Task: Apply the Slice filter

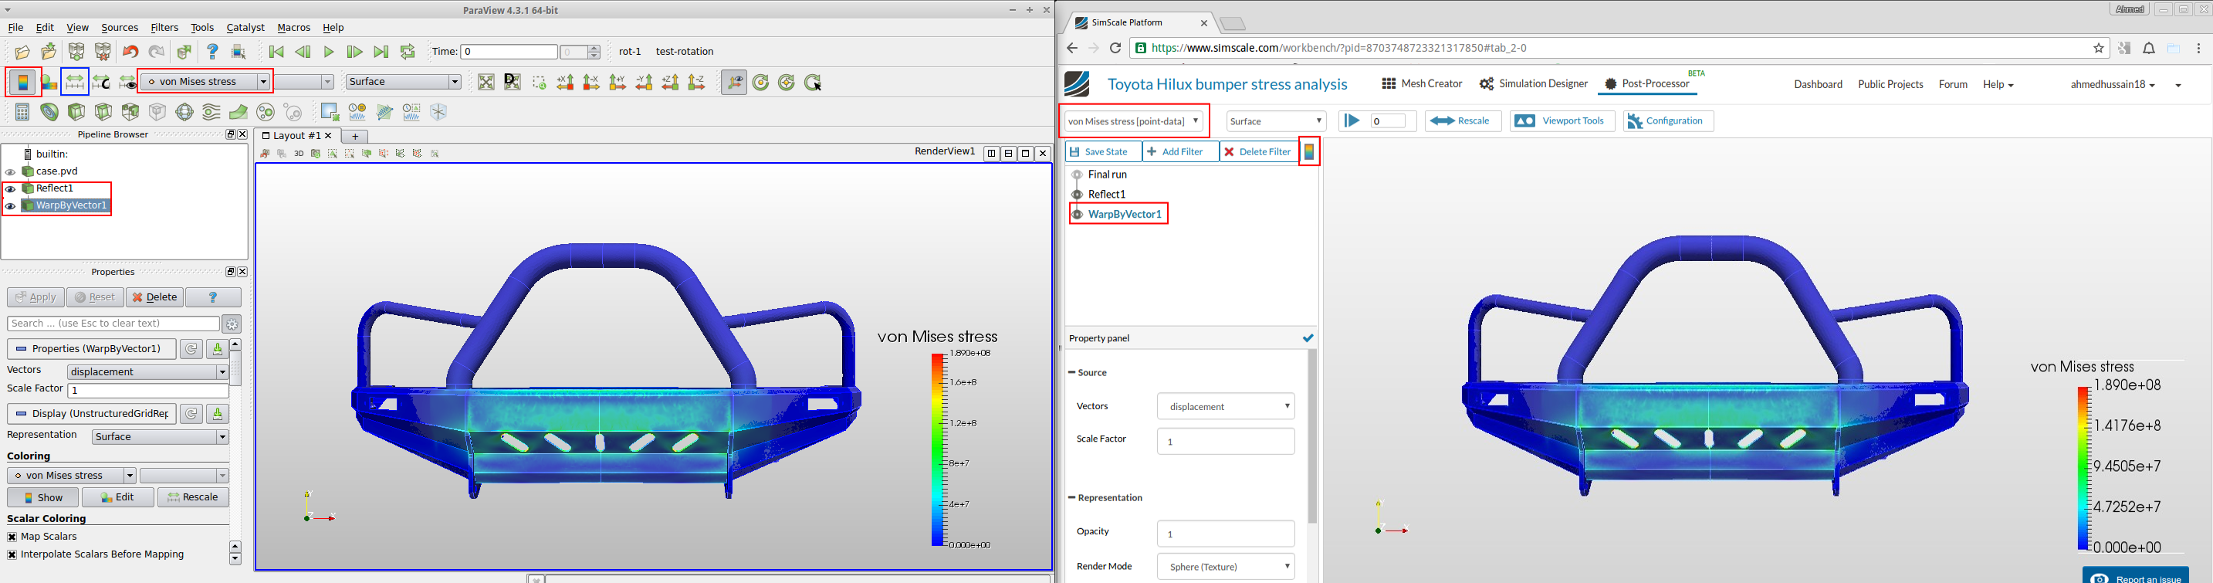Action: coord(103,113)
